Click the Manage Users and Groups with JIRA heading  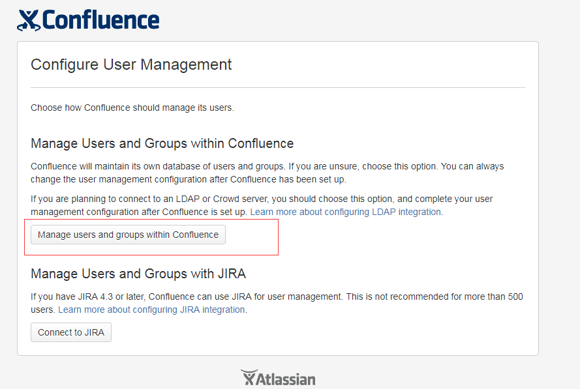[138, 274]
